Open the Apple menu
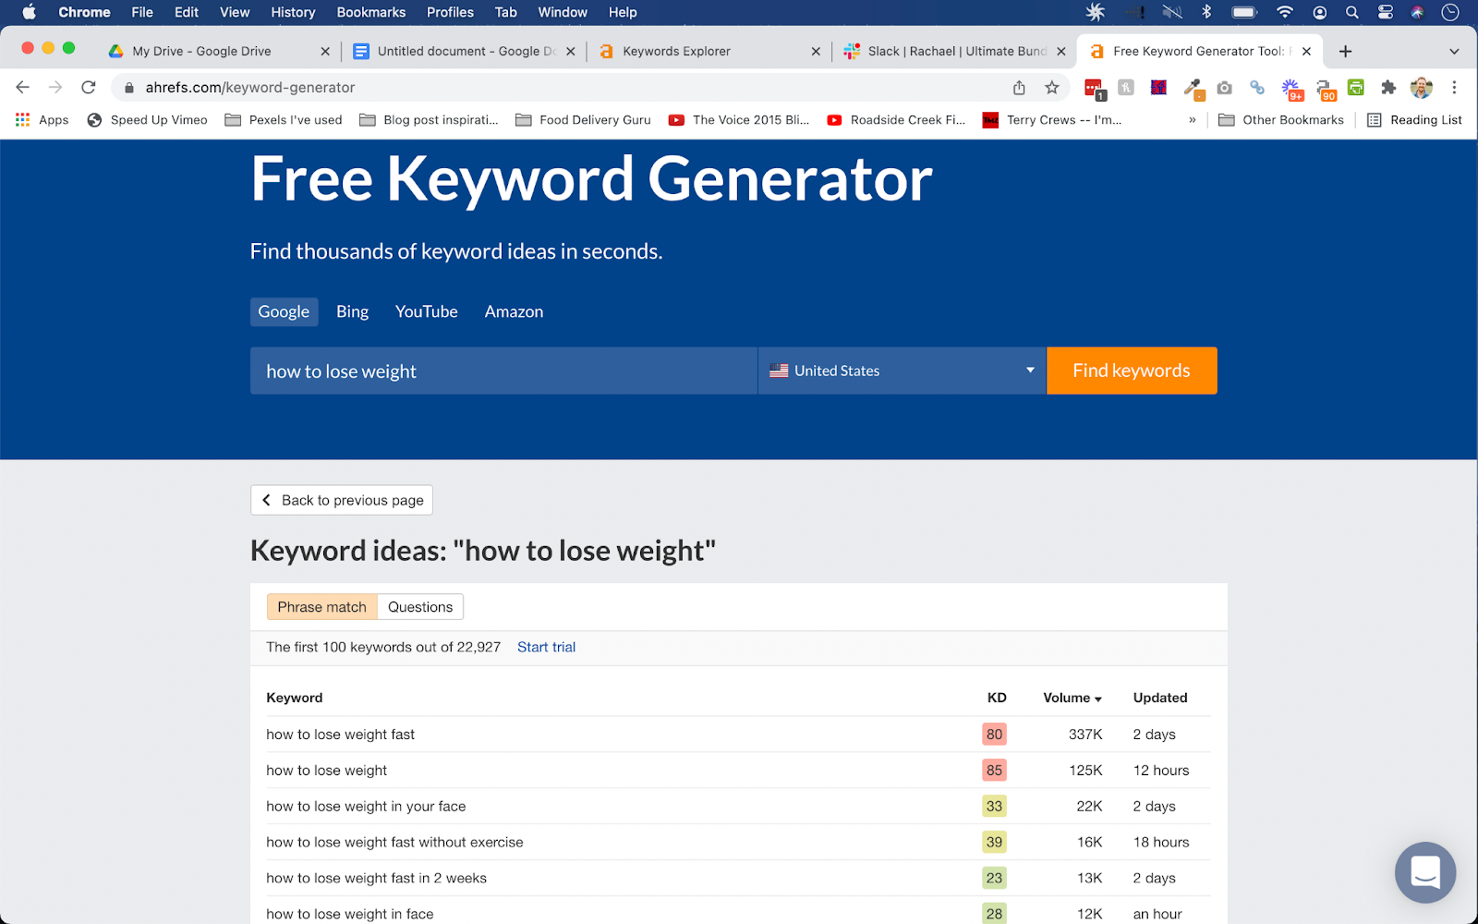Screen dimensions: 1478x924 tap(29, 12)
